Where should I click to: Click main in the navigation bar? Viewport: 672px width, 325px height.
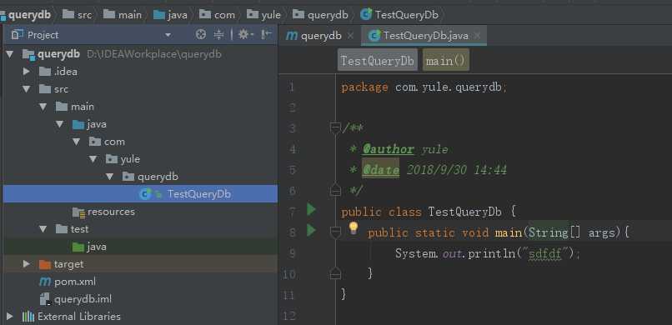(x=123, y=15)
